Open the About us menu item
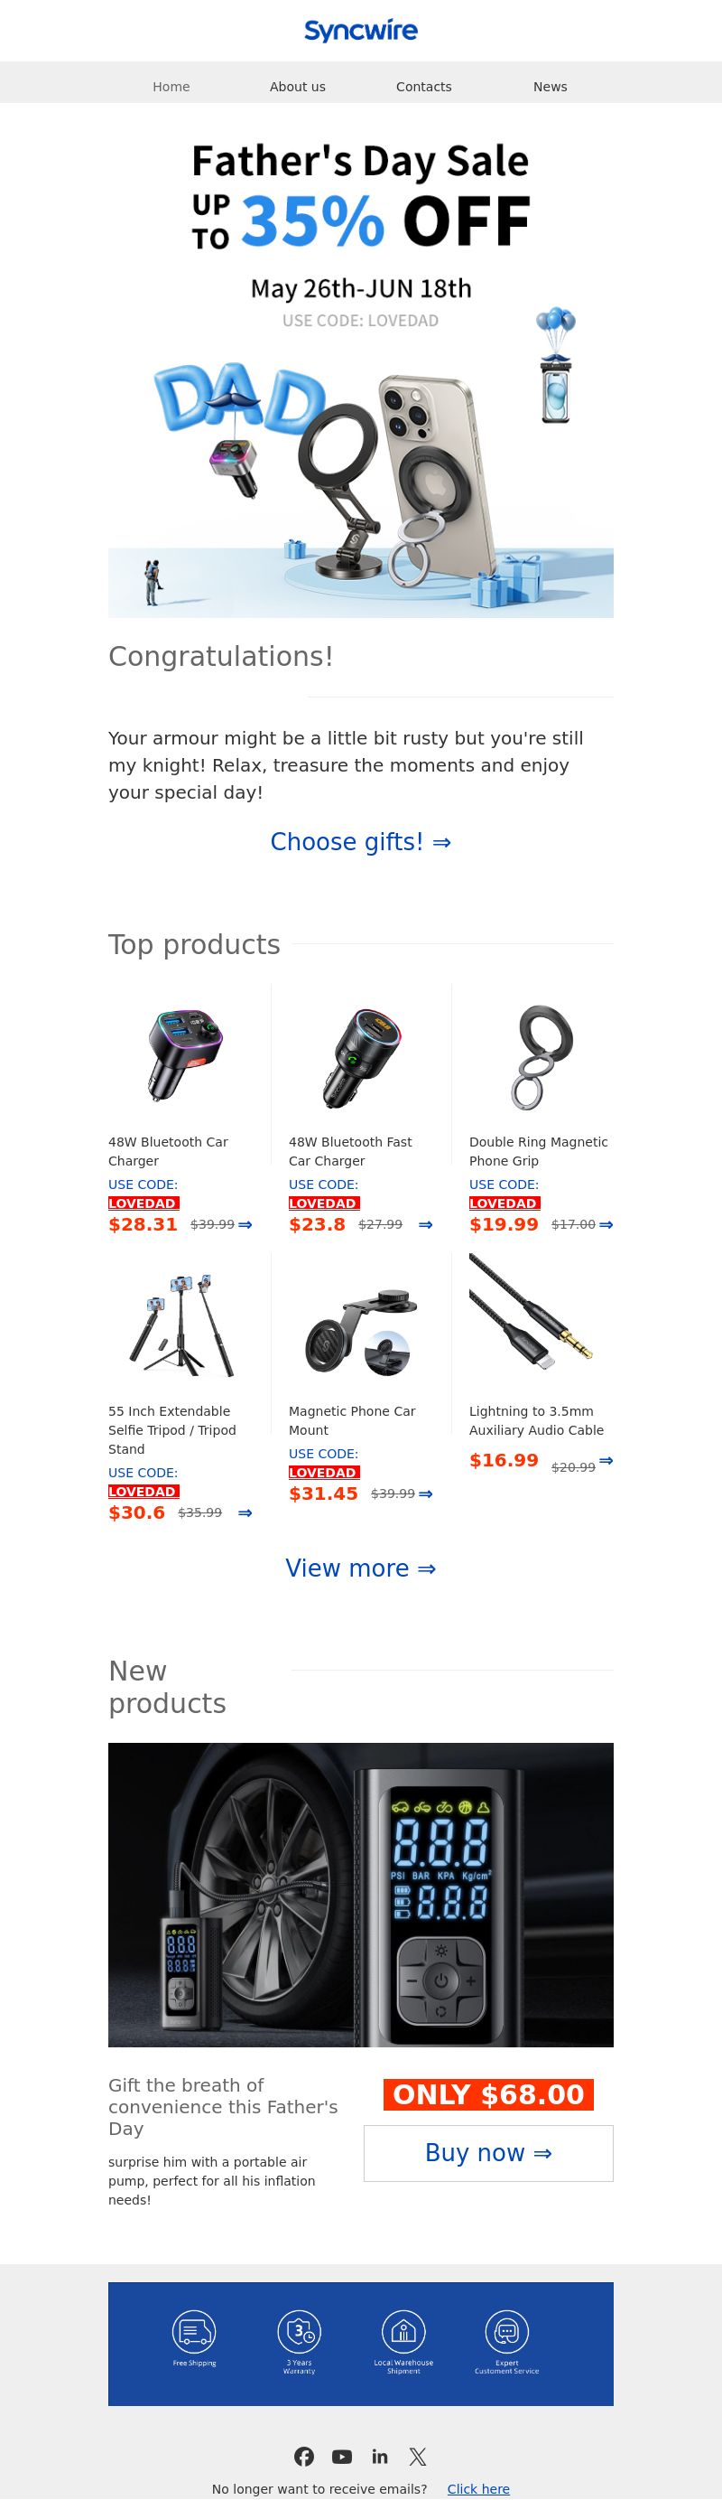The width and height of the screenshot is (722, 2500). [x=298, y=87]
